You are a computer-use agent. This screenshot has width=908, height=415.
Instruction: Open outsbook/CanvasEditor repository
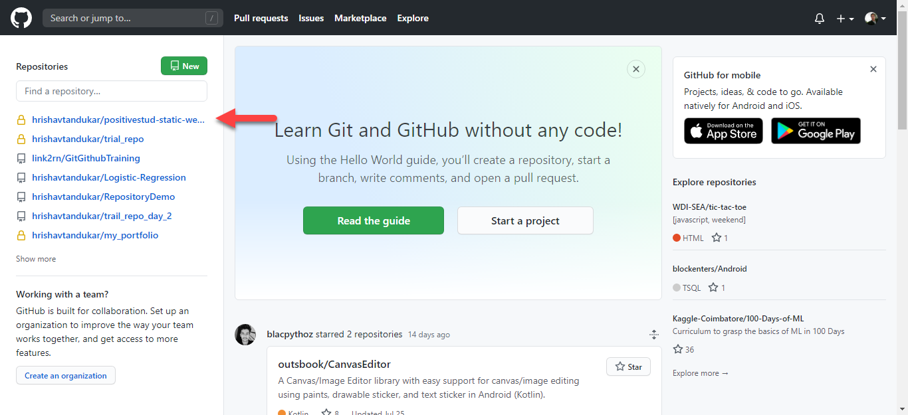coord(334,364)
